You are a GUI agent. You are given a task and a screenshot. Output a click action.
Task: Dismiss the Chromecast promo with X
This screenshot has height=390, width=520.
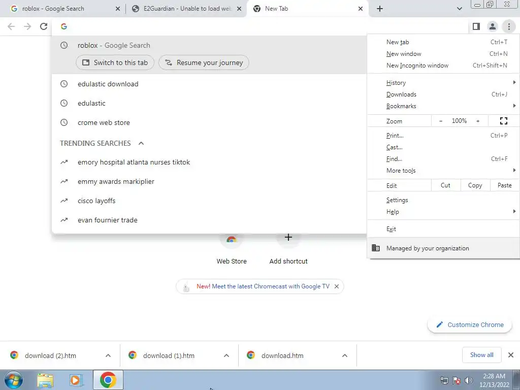pos(337,286)
